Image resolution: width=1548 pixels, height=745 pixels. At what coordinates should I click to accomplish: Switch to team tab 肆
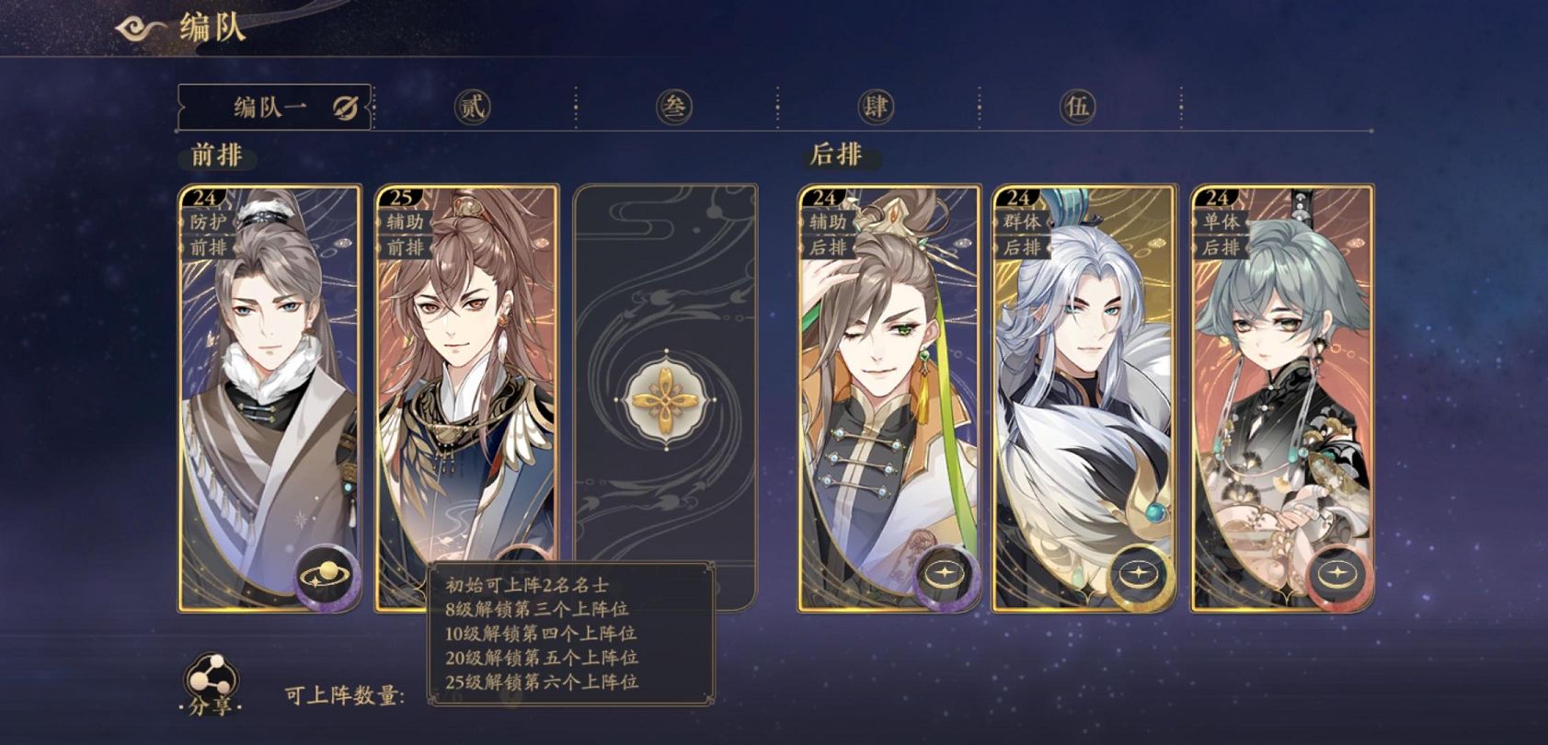[x=875, y=108]
